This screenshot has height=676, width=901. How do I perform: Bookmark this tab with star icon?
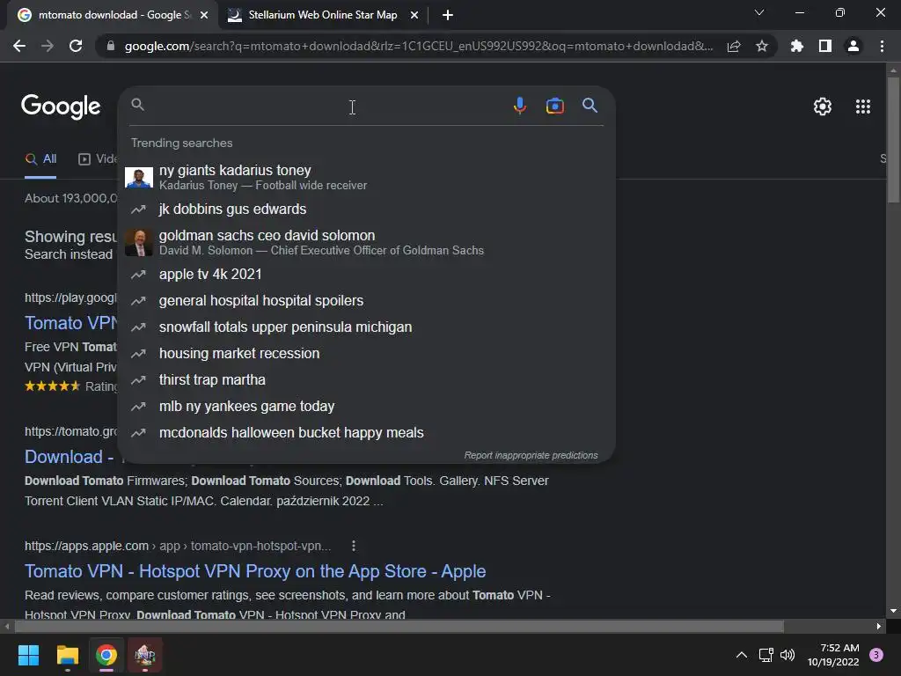coord(761,46)
